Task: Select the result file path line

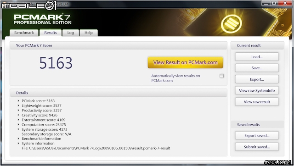Action: coord(96,148)
